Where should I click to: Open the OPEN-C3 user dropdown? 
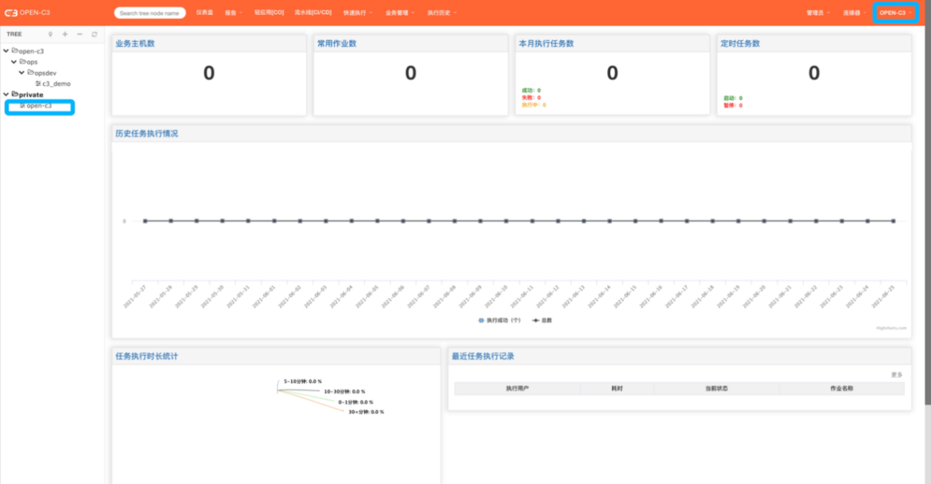coord(895,13)
